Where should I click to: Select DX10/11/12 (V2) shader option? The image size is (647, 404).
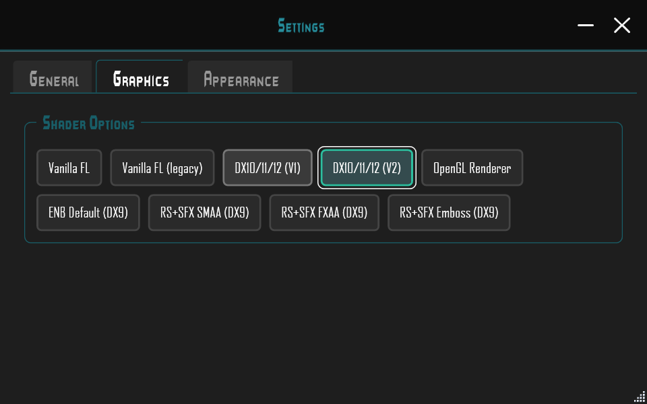367,168
